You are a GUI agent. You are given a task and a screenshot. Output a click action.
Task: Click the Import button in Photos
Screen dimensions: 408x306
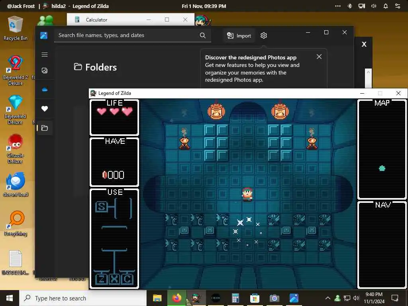pyautogui.click(x=239, y=35)
